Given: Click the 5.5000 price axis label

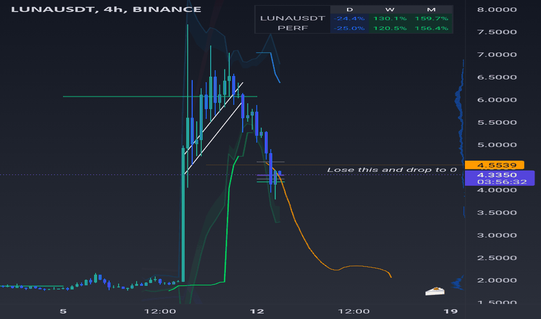Looking at the screenshot, I should [497, 122].
